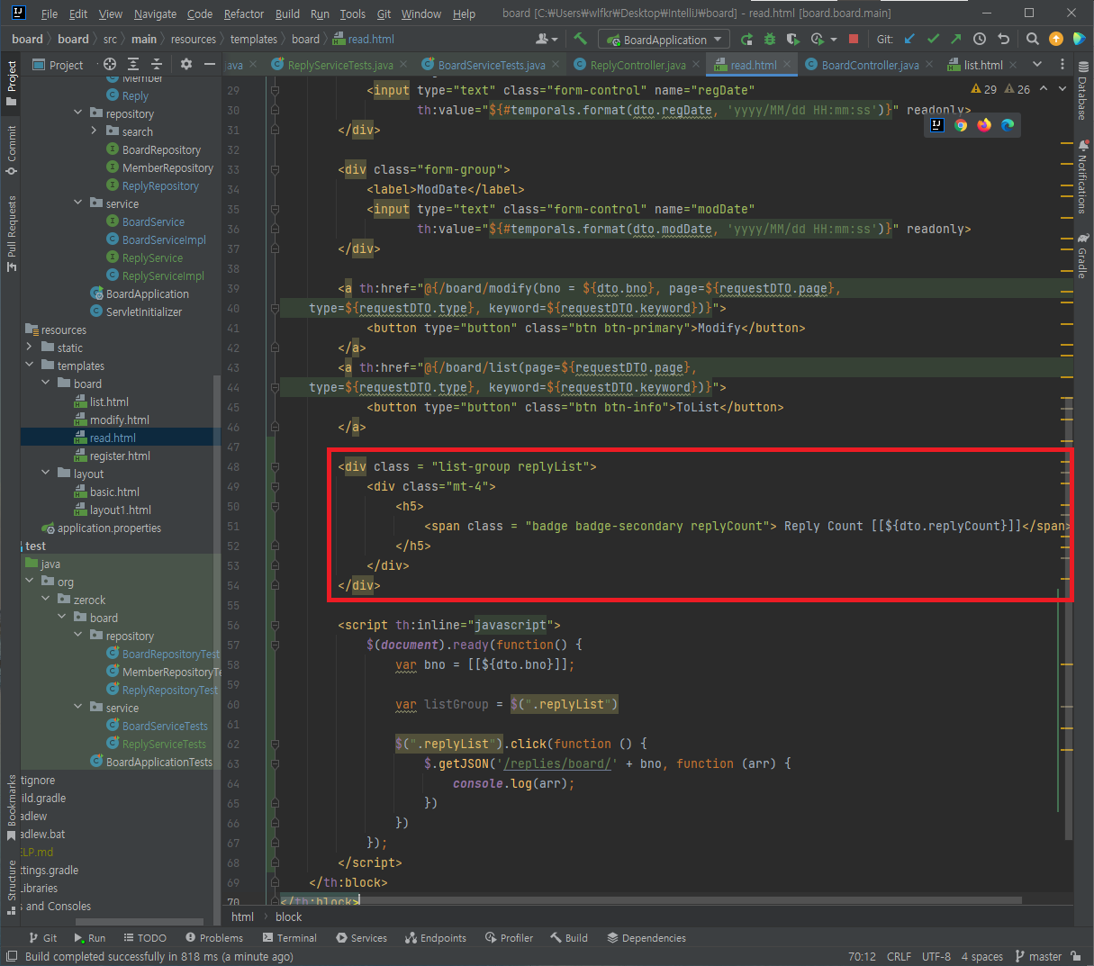Open the profiler run options dropdown arrow
The height and width of the screenshot is (966, 1094).
[834, 40]
